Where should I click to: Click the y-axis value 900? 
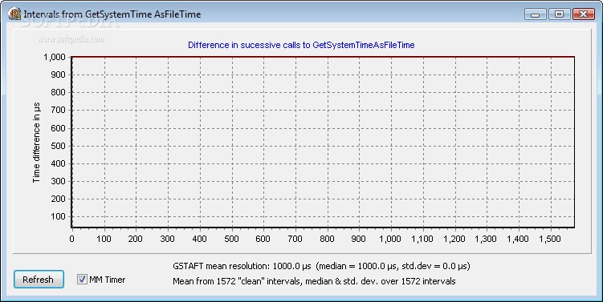point(59,74)
